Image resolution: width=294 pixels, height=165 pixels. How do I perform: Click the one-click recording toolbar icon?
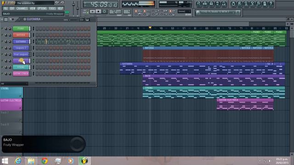(x=258, y=4)
